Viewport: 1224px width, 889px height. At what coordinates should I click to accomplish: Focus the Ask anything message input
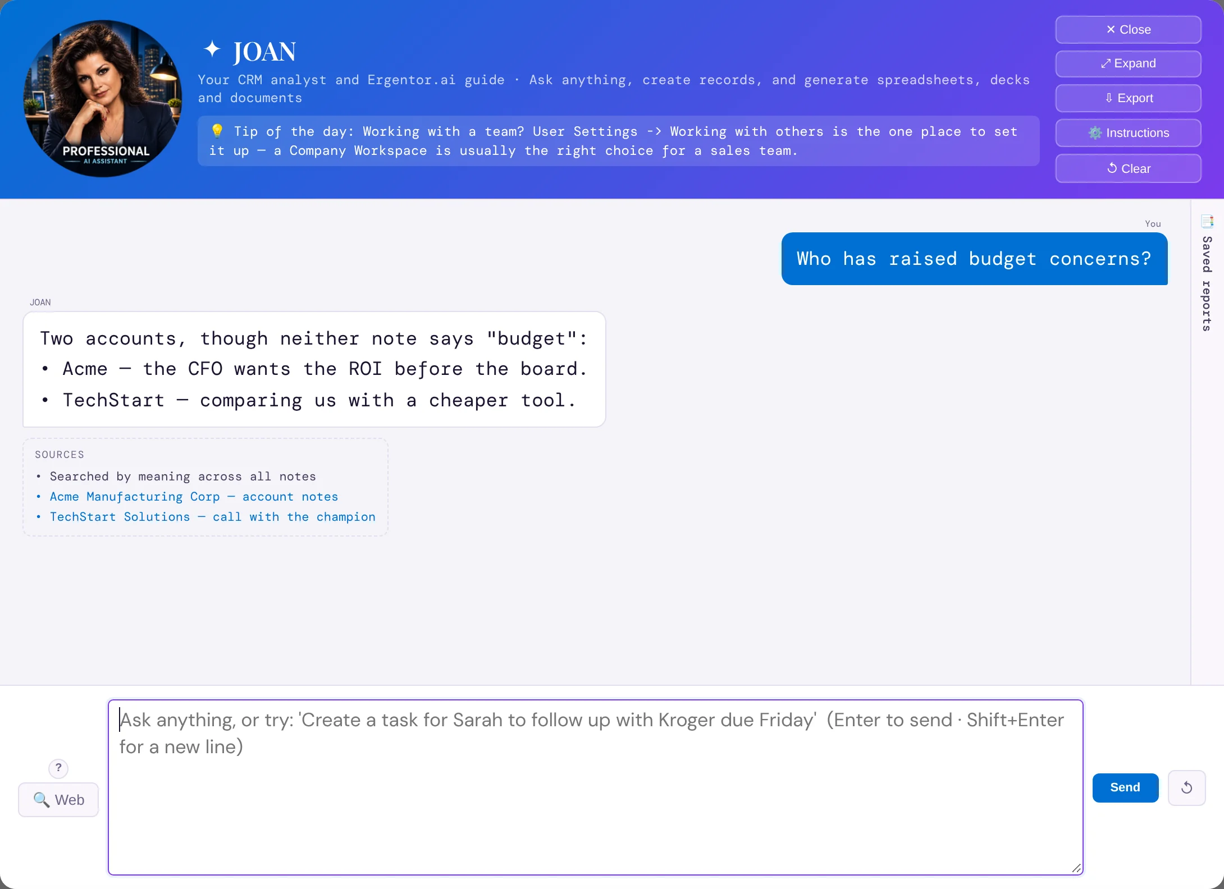coord(595,787)
